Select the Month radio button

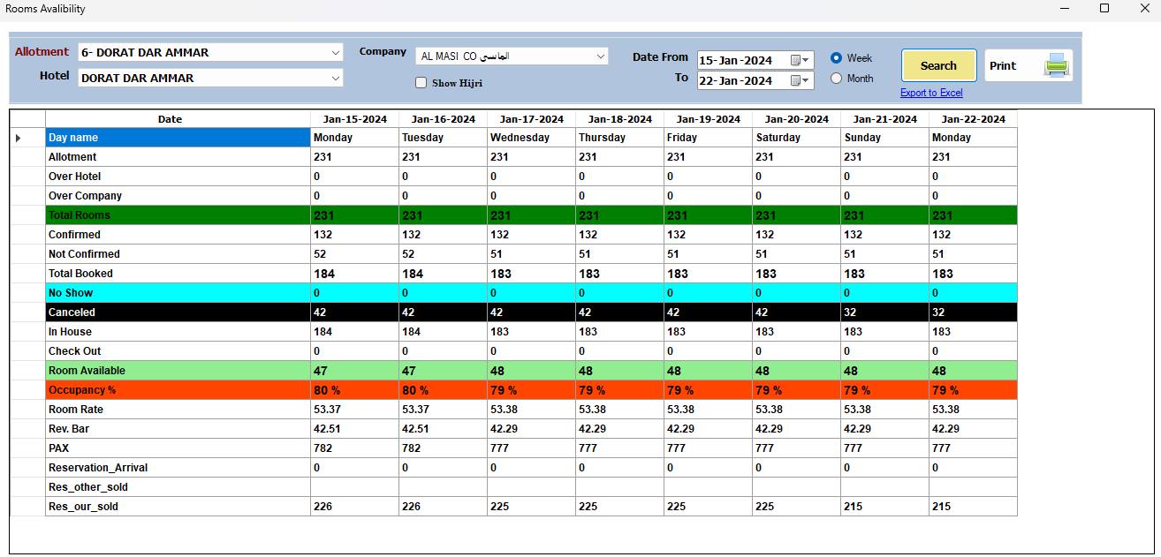pos(836,79)
